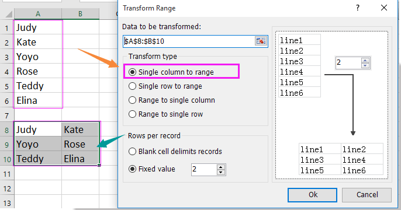The width and height of the screenshot is (401, 210).
Task: Select row 1 header
Action: tap(7, 27)
